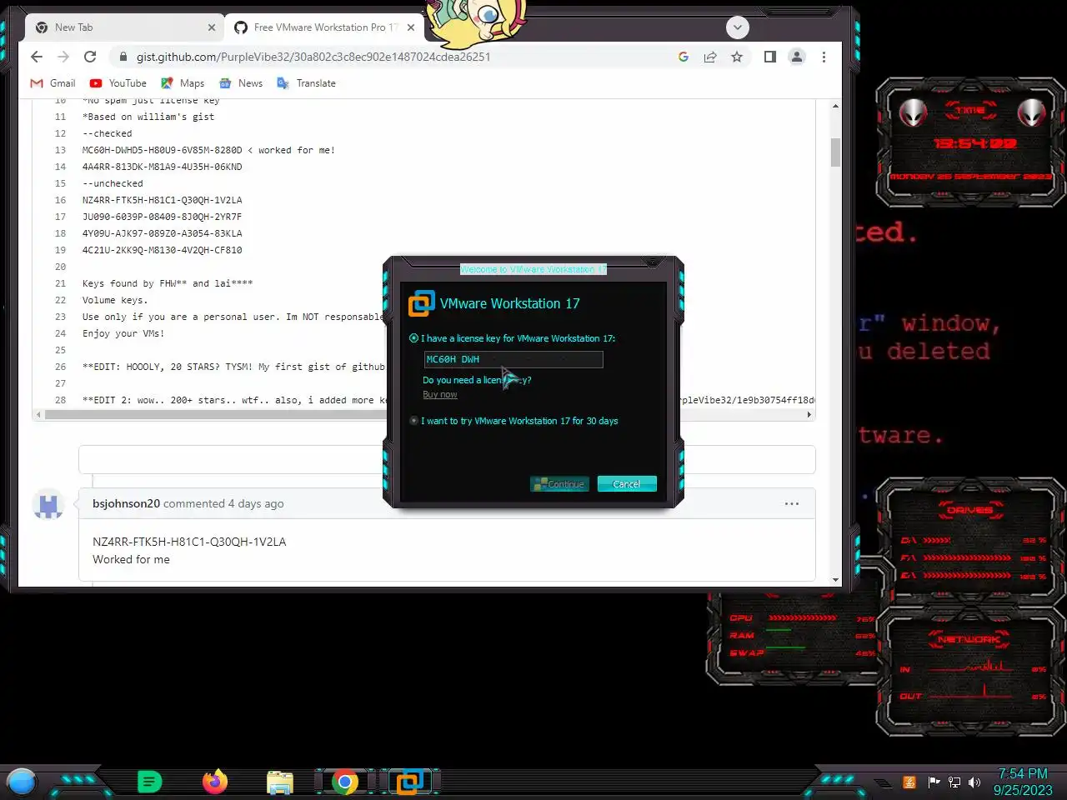Open the YouTube bookmark
1067x800 pixels.
click(x=118, y=83)
